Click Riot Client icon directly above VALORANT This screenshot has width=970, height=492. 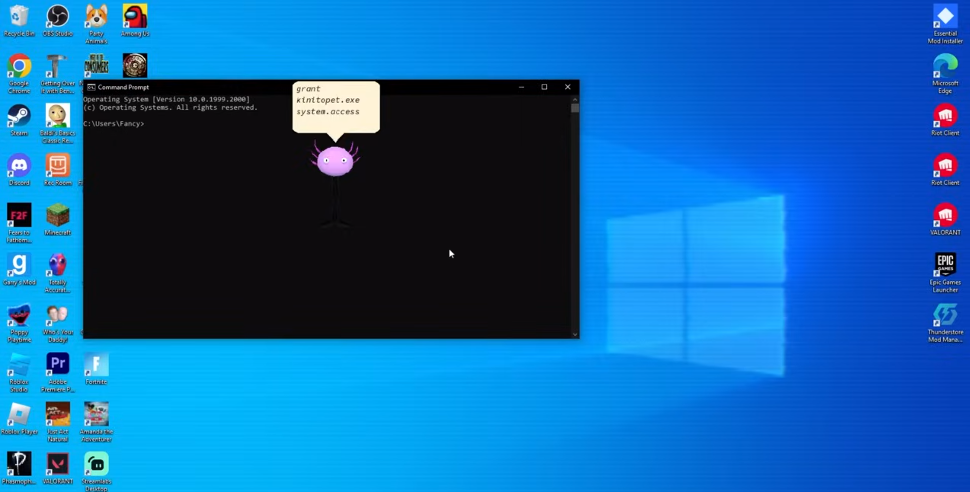[x=945, y=170]
